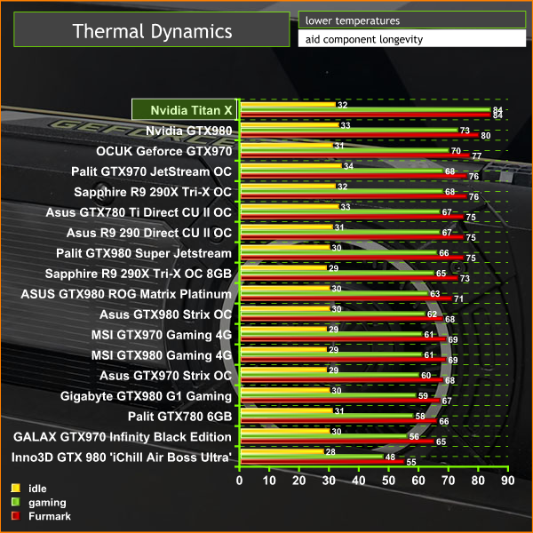Click the Sapphire R9 290X Tri-X OC label

tap(153, 192)
